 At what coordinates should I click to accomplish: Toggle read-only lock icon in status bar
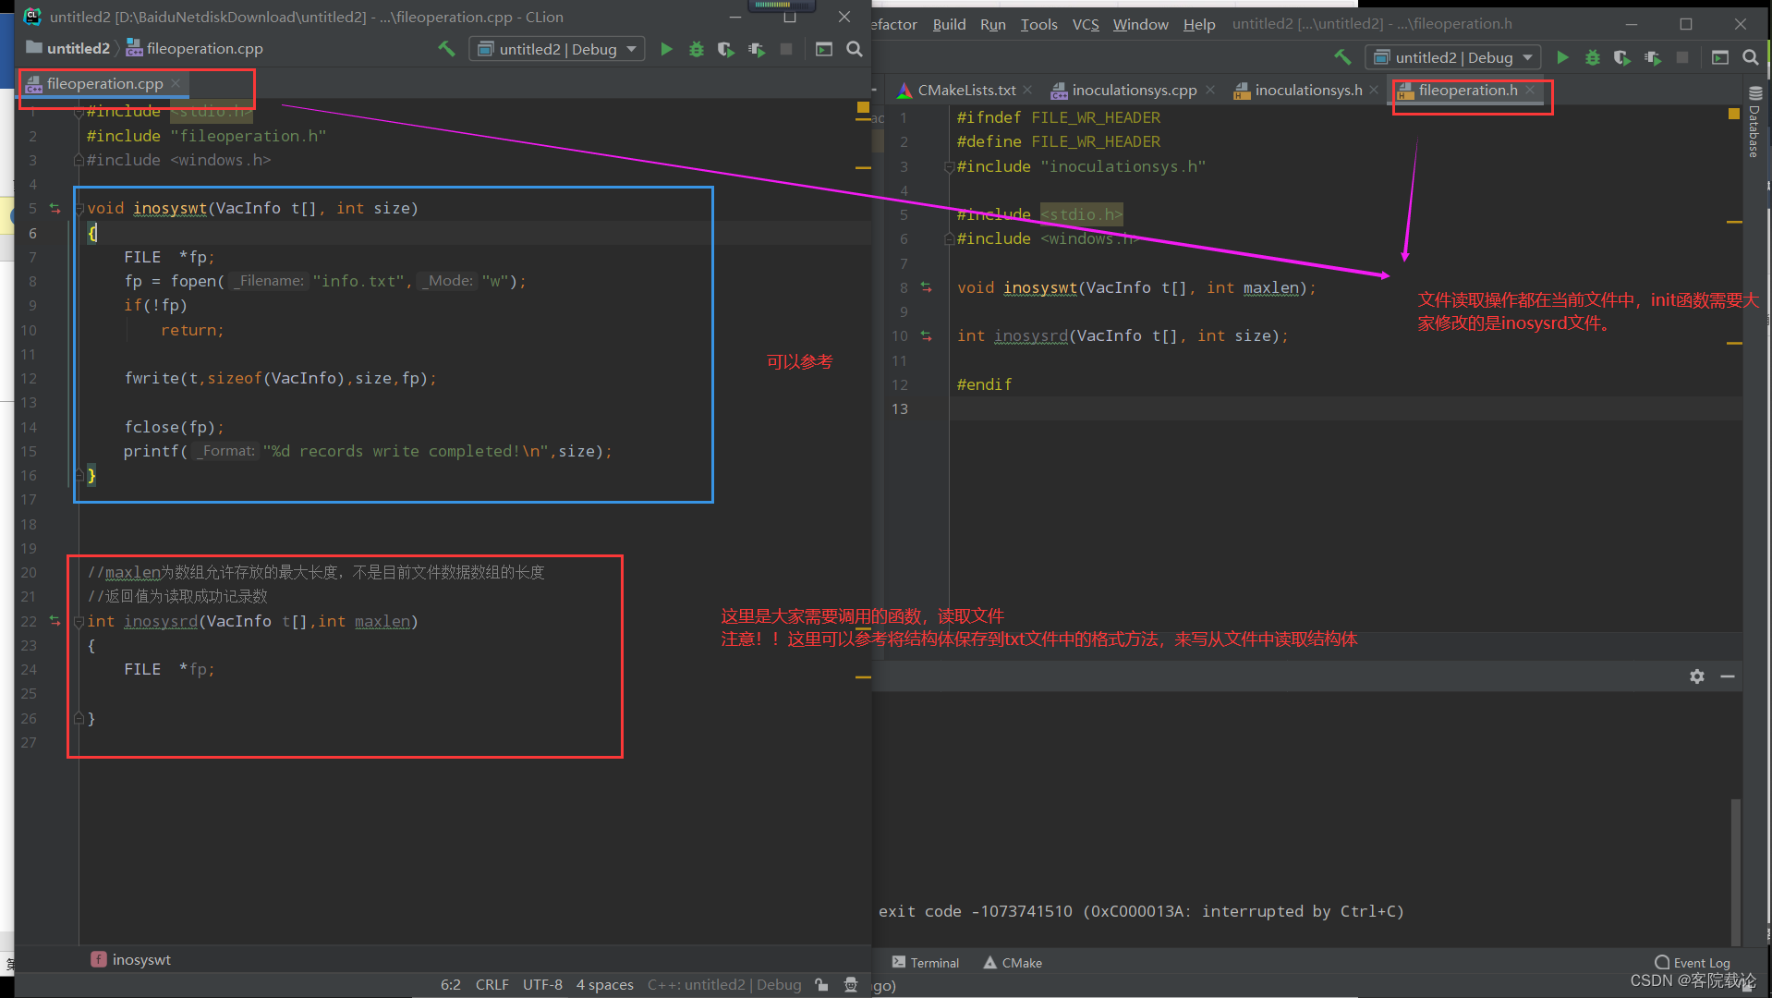(x=821, y=985)
